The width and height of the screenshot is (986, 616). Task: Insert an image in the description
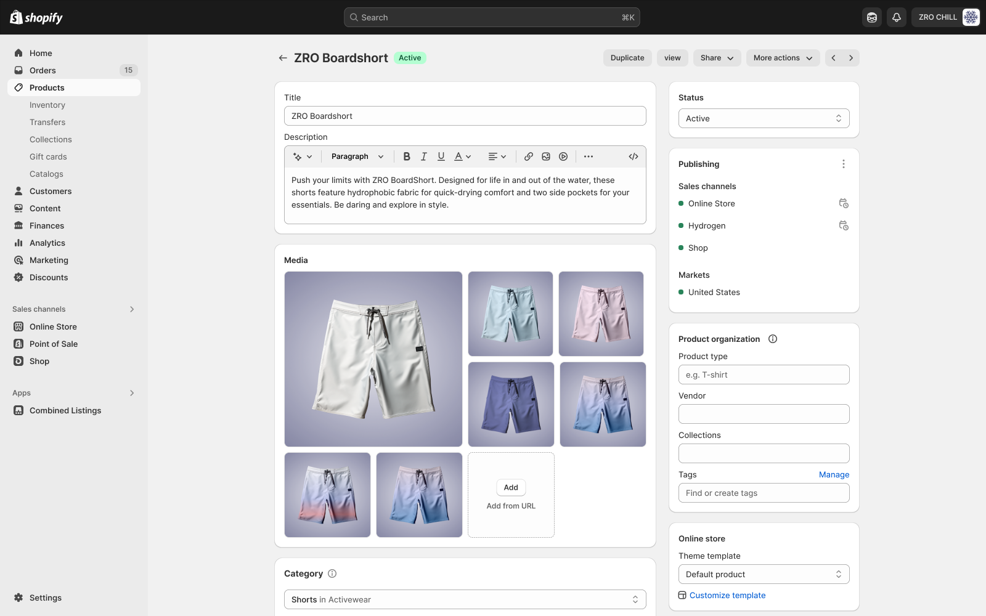(x=546, y=156)
